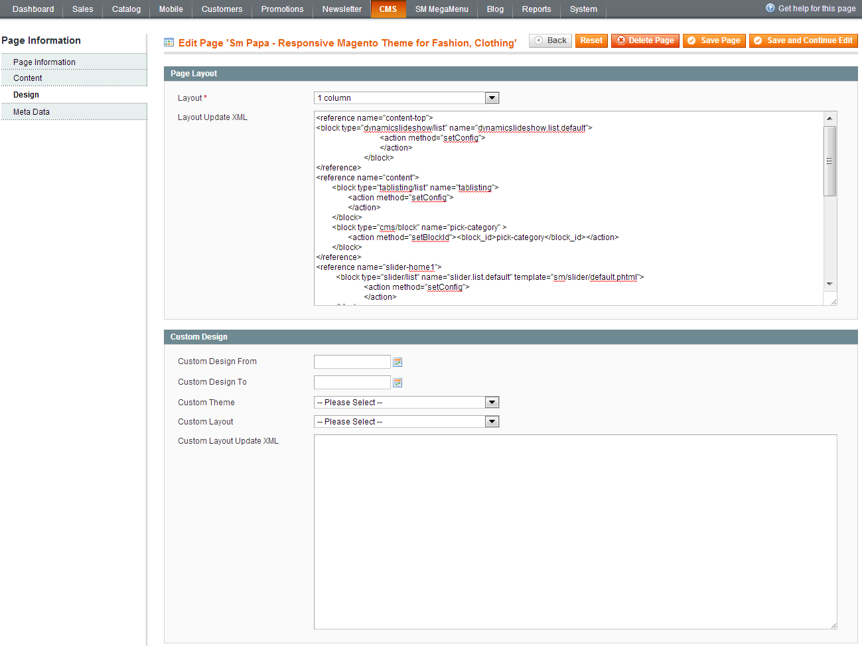862x646 pixels.
Task: Open calendar for Custom Design From
Action: [397, 362]
